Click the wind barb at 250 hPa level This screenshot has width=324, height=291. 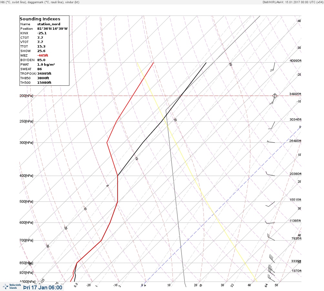(272, 125)
